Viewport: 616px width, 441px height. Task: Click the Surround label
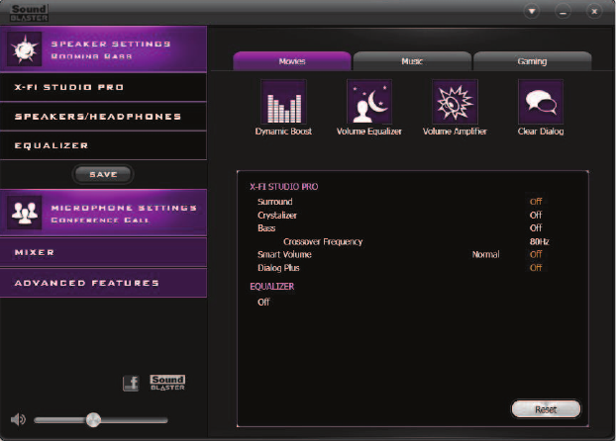(x=274, y=202)
